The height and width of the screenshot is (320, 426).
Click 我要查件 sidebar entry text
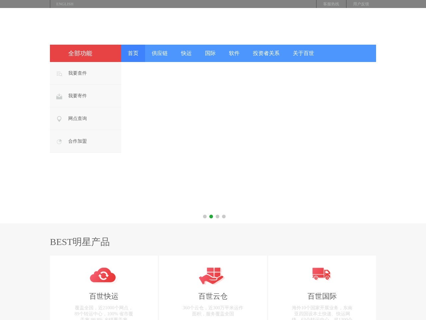click(x=78, y=73)
